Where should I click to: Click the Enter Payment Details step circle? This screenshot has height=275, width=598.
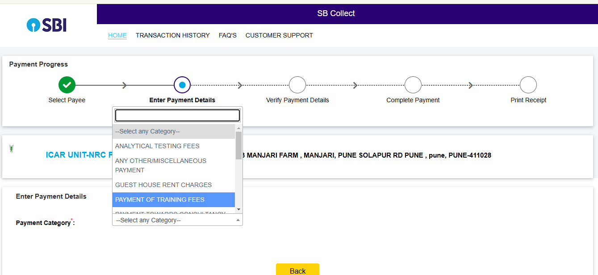point(182,85)
